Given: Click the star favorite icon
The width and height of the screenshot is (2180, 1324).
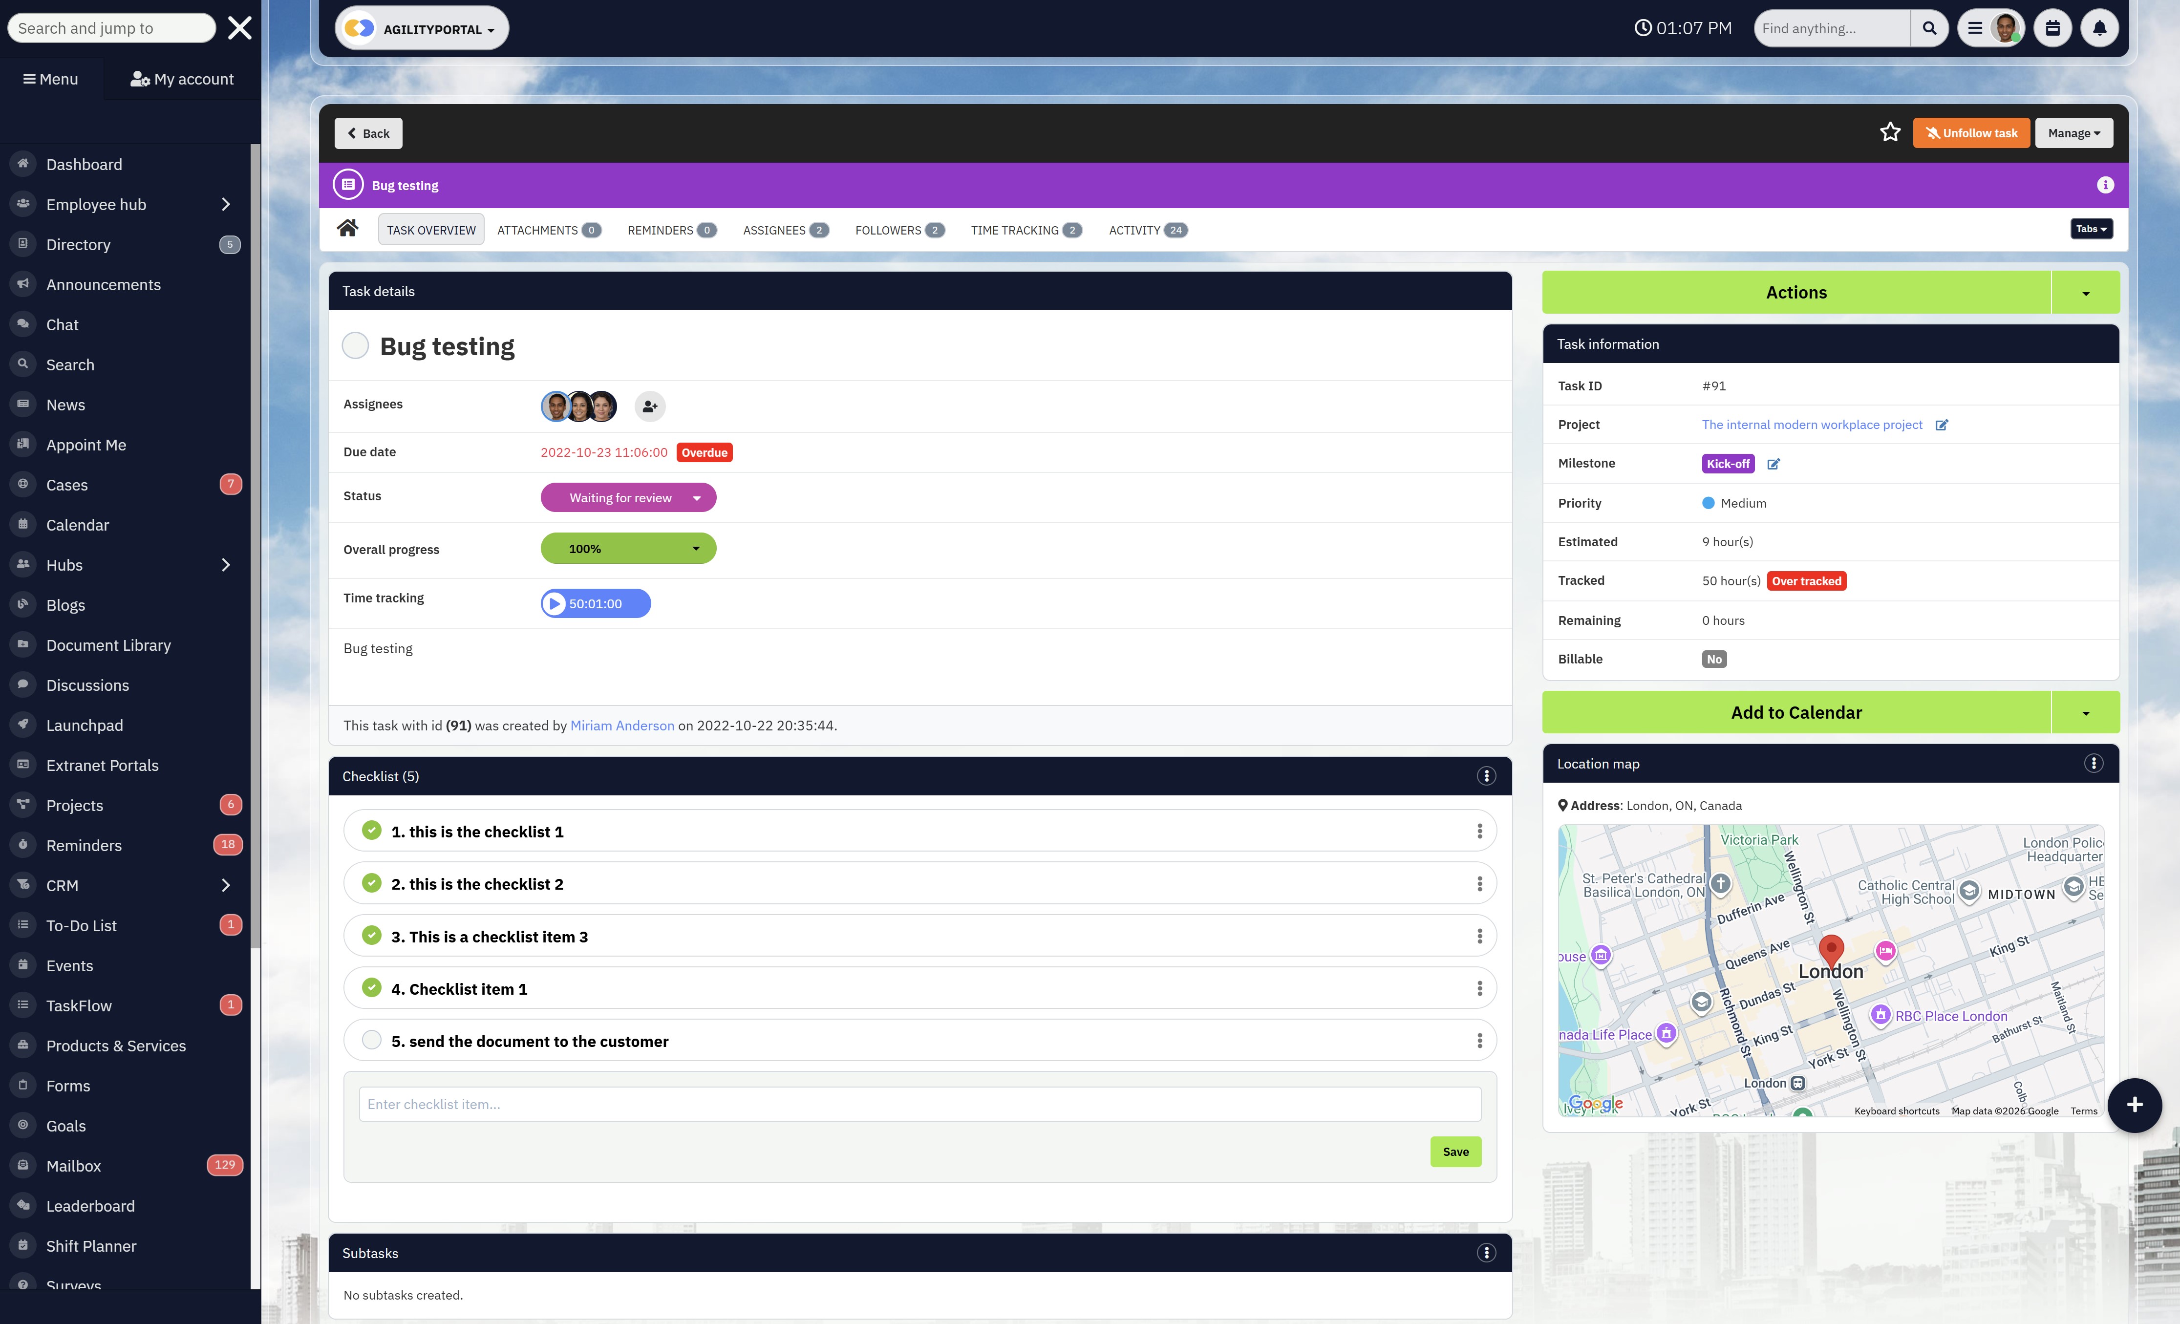Looking at the screenshot, I should pos(1890,133).
